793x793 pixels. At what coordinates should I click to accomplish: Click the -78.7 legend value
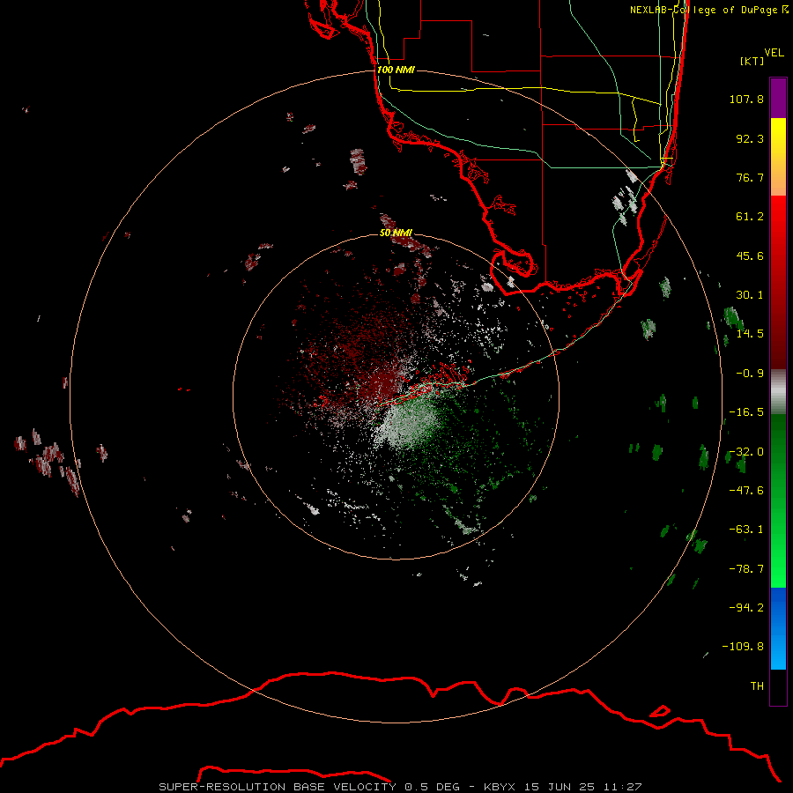(x=746, y=569)
